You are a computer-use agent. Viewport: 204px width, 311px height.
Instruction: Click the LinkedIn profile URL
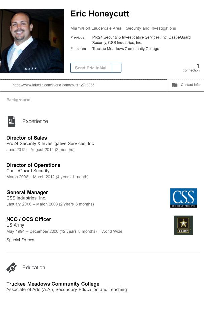tap(53, 85)
